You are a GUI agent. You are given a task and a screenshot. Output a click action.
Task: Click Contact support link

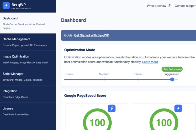coord(185,6)
